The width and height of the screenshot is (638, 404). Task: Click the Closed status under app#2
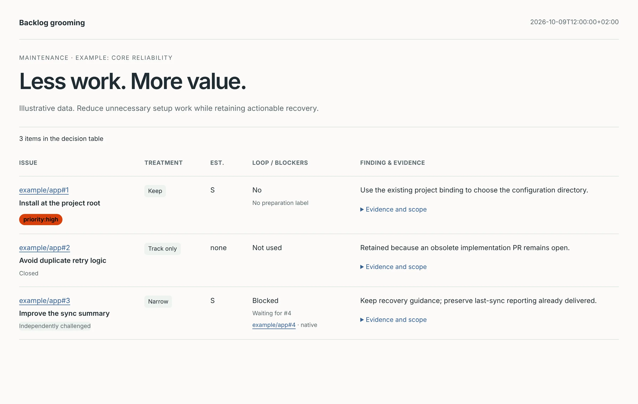(29, 273)
